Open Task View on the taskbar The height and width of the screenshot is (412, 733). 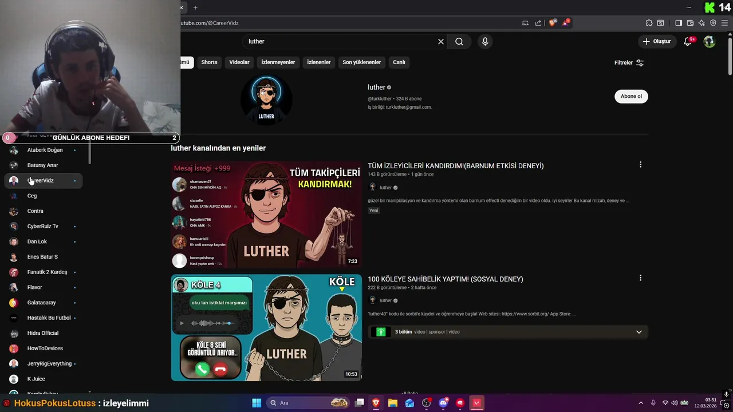coord(359,403)
